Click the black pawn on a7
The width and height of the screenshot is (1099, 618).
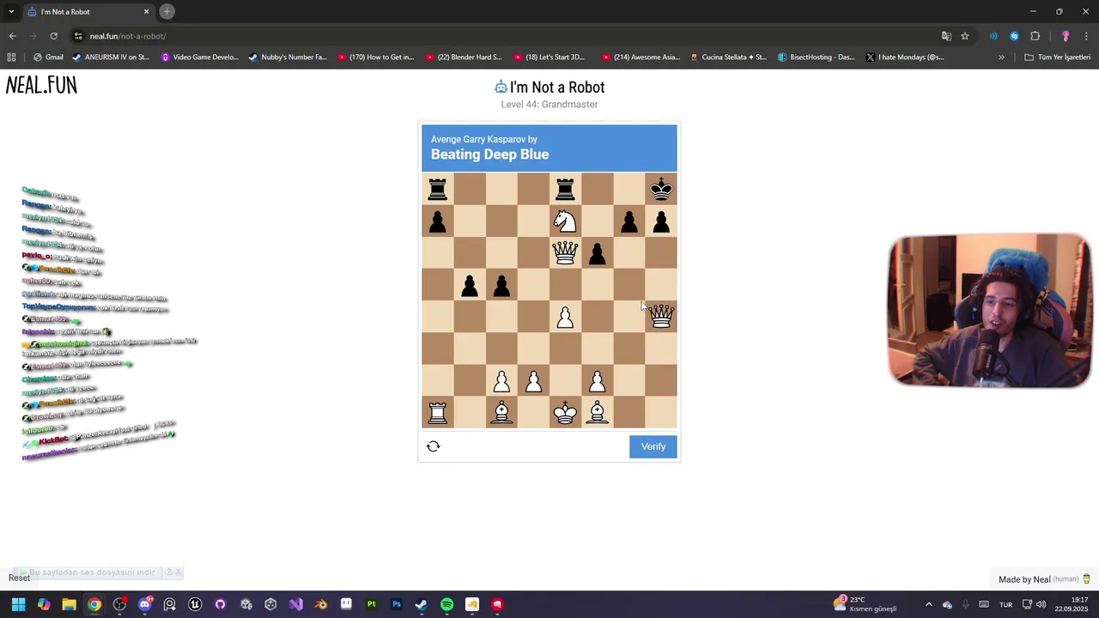[x=438, y=222]
